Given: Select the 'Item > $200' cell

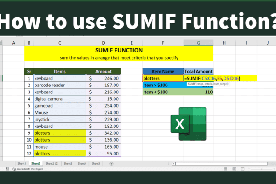Looking at the screenshot, I should [163, 85].
